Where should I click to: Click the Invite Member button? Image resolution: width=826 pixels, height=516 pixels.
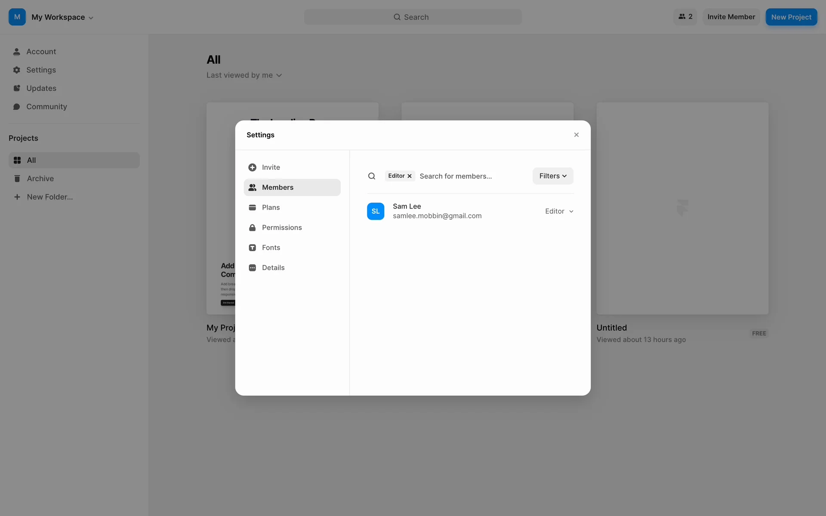pos(731,17)
